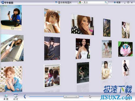Click the 读图 open-image button

(x=6, y=97)
